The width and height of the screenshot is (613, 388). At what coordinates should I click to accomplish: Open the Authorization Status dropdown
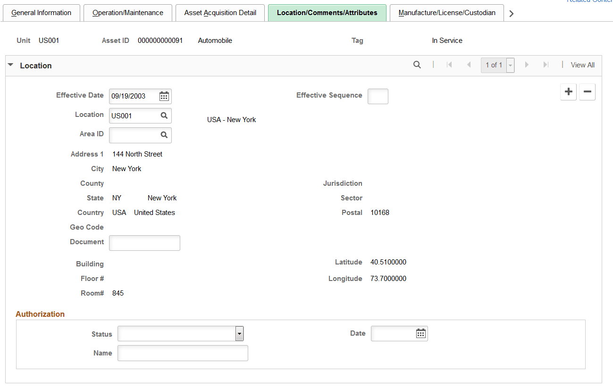click(x=239, y=334)
